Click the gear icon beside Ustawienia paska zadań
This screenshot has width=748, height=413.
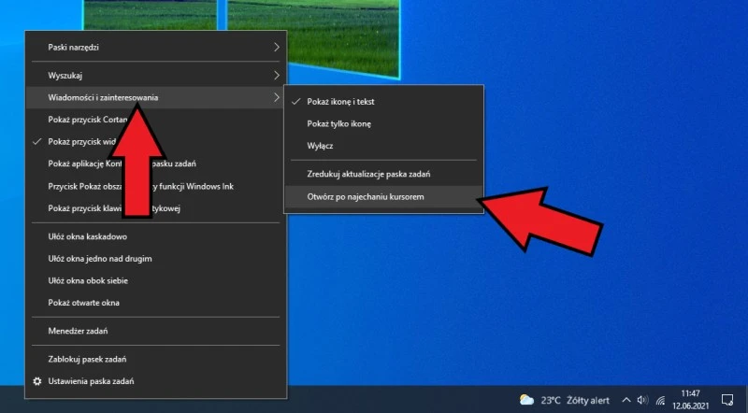[x=37, y=381]
